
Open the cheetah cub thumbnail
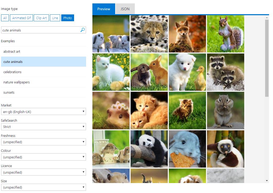149,34
